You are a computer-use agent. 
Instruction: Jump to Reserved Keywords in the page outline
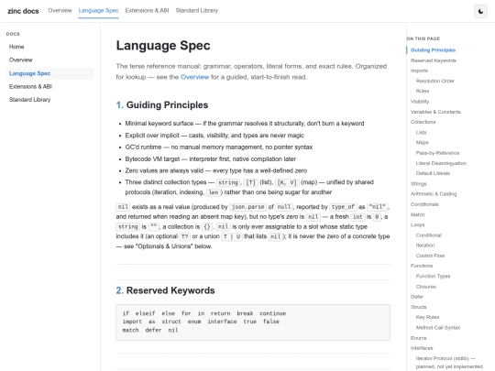(x=433, y=60)
